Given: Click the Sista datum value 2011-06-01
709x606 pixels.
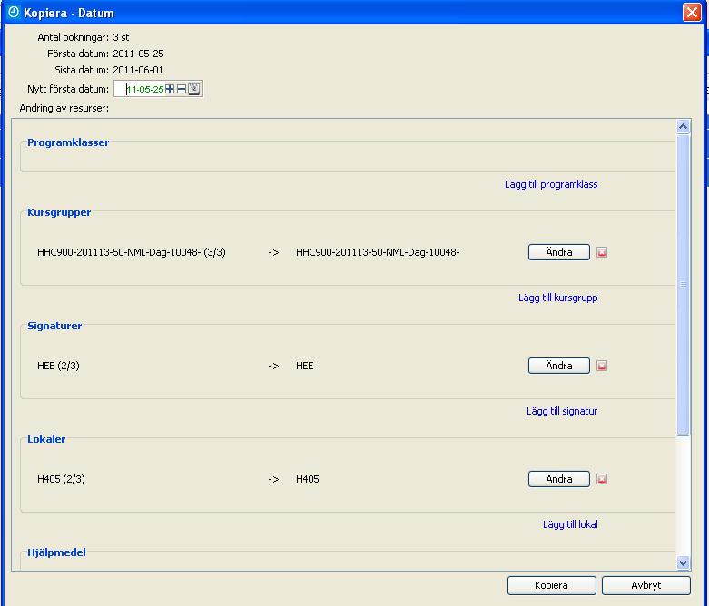Looking at the screenshot, I should [x=138, y=70].
